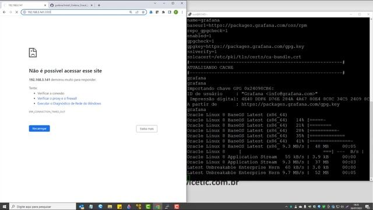The width and height of the screenshot is (373, 210).
Task: Close the GitHub grafana tab
Action: 92,5
